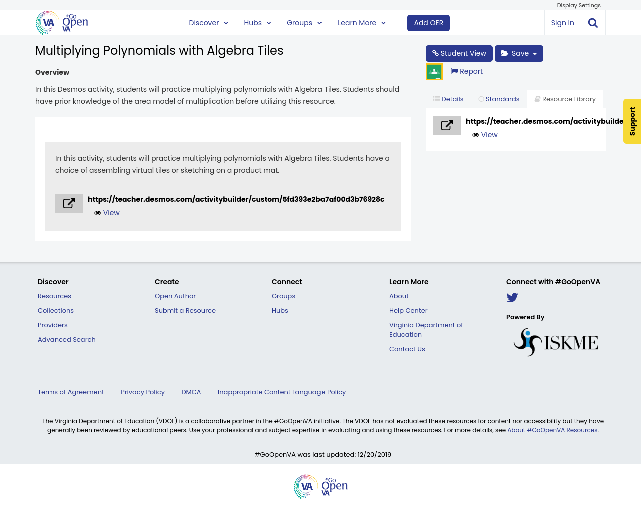The height and width of the screenshot is (513, 641).
Task: Click the GoOpenVA logo in header
Action: tap(62, 23)
